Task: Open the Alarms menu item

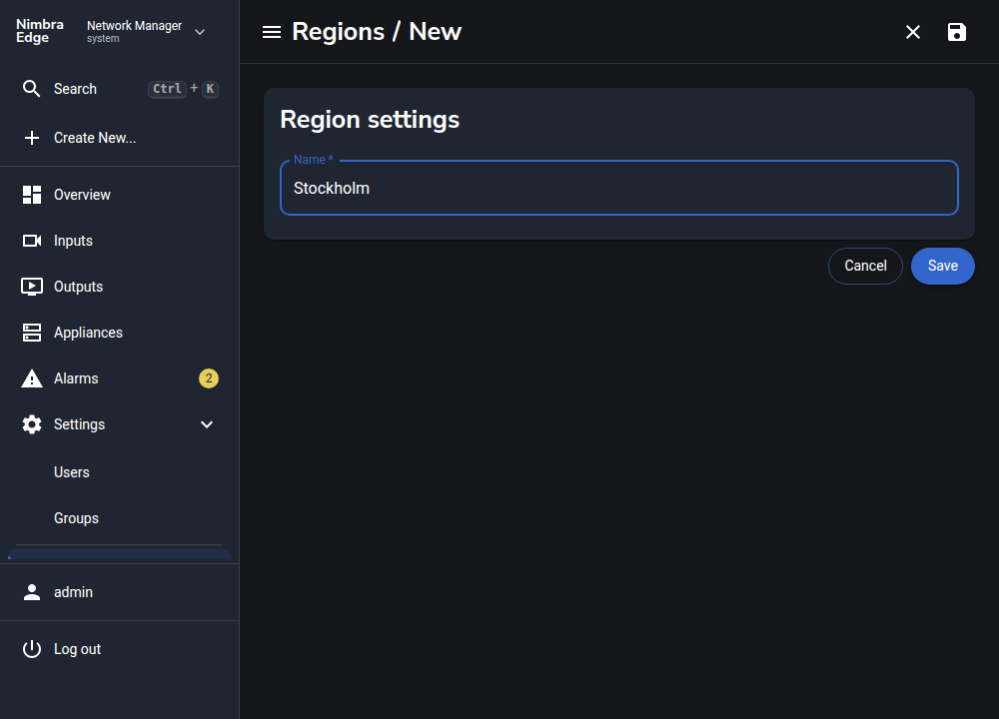Action: point(120,378)
